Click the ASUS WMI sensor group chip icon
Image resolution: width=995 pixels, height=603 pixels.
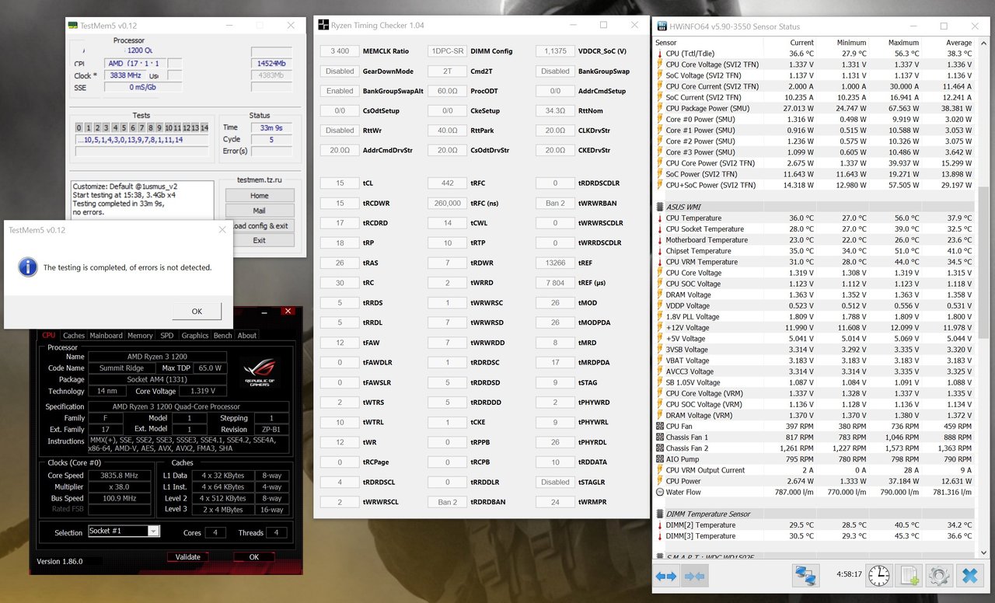tap(660, 207)
